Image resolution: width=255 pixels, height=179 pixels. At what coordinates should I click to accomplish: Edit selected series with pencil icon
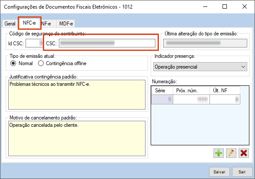click(x=231, y=153)
